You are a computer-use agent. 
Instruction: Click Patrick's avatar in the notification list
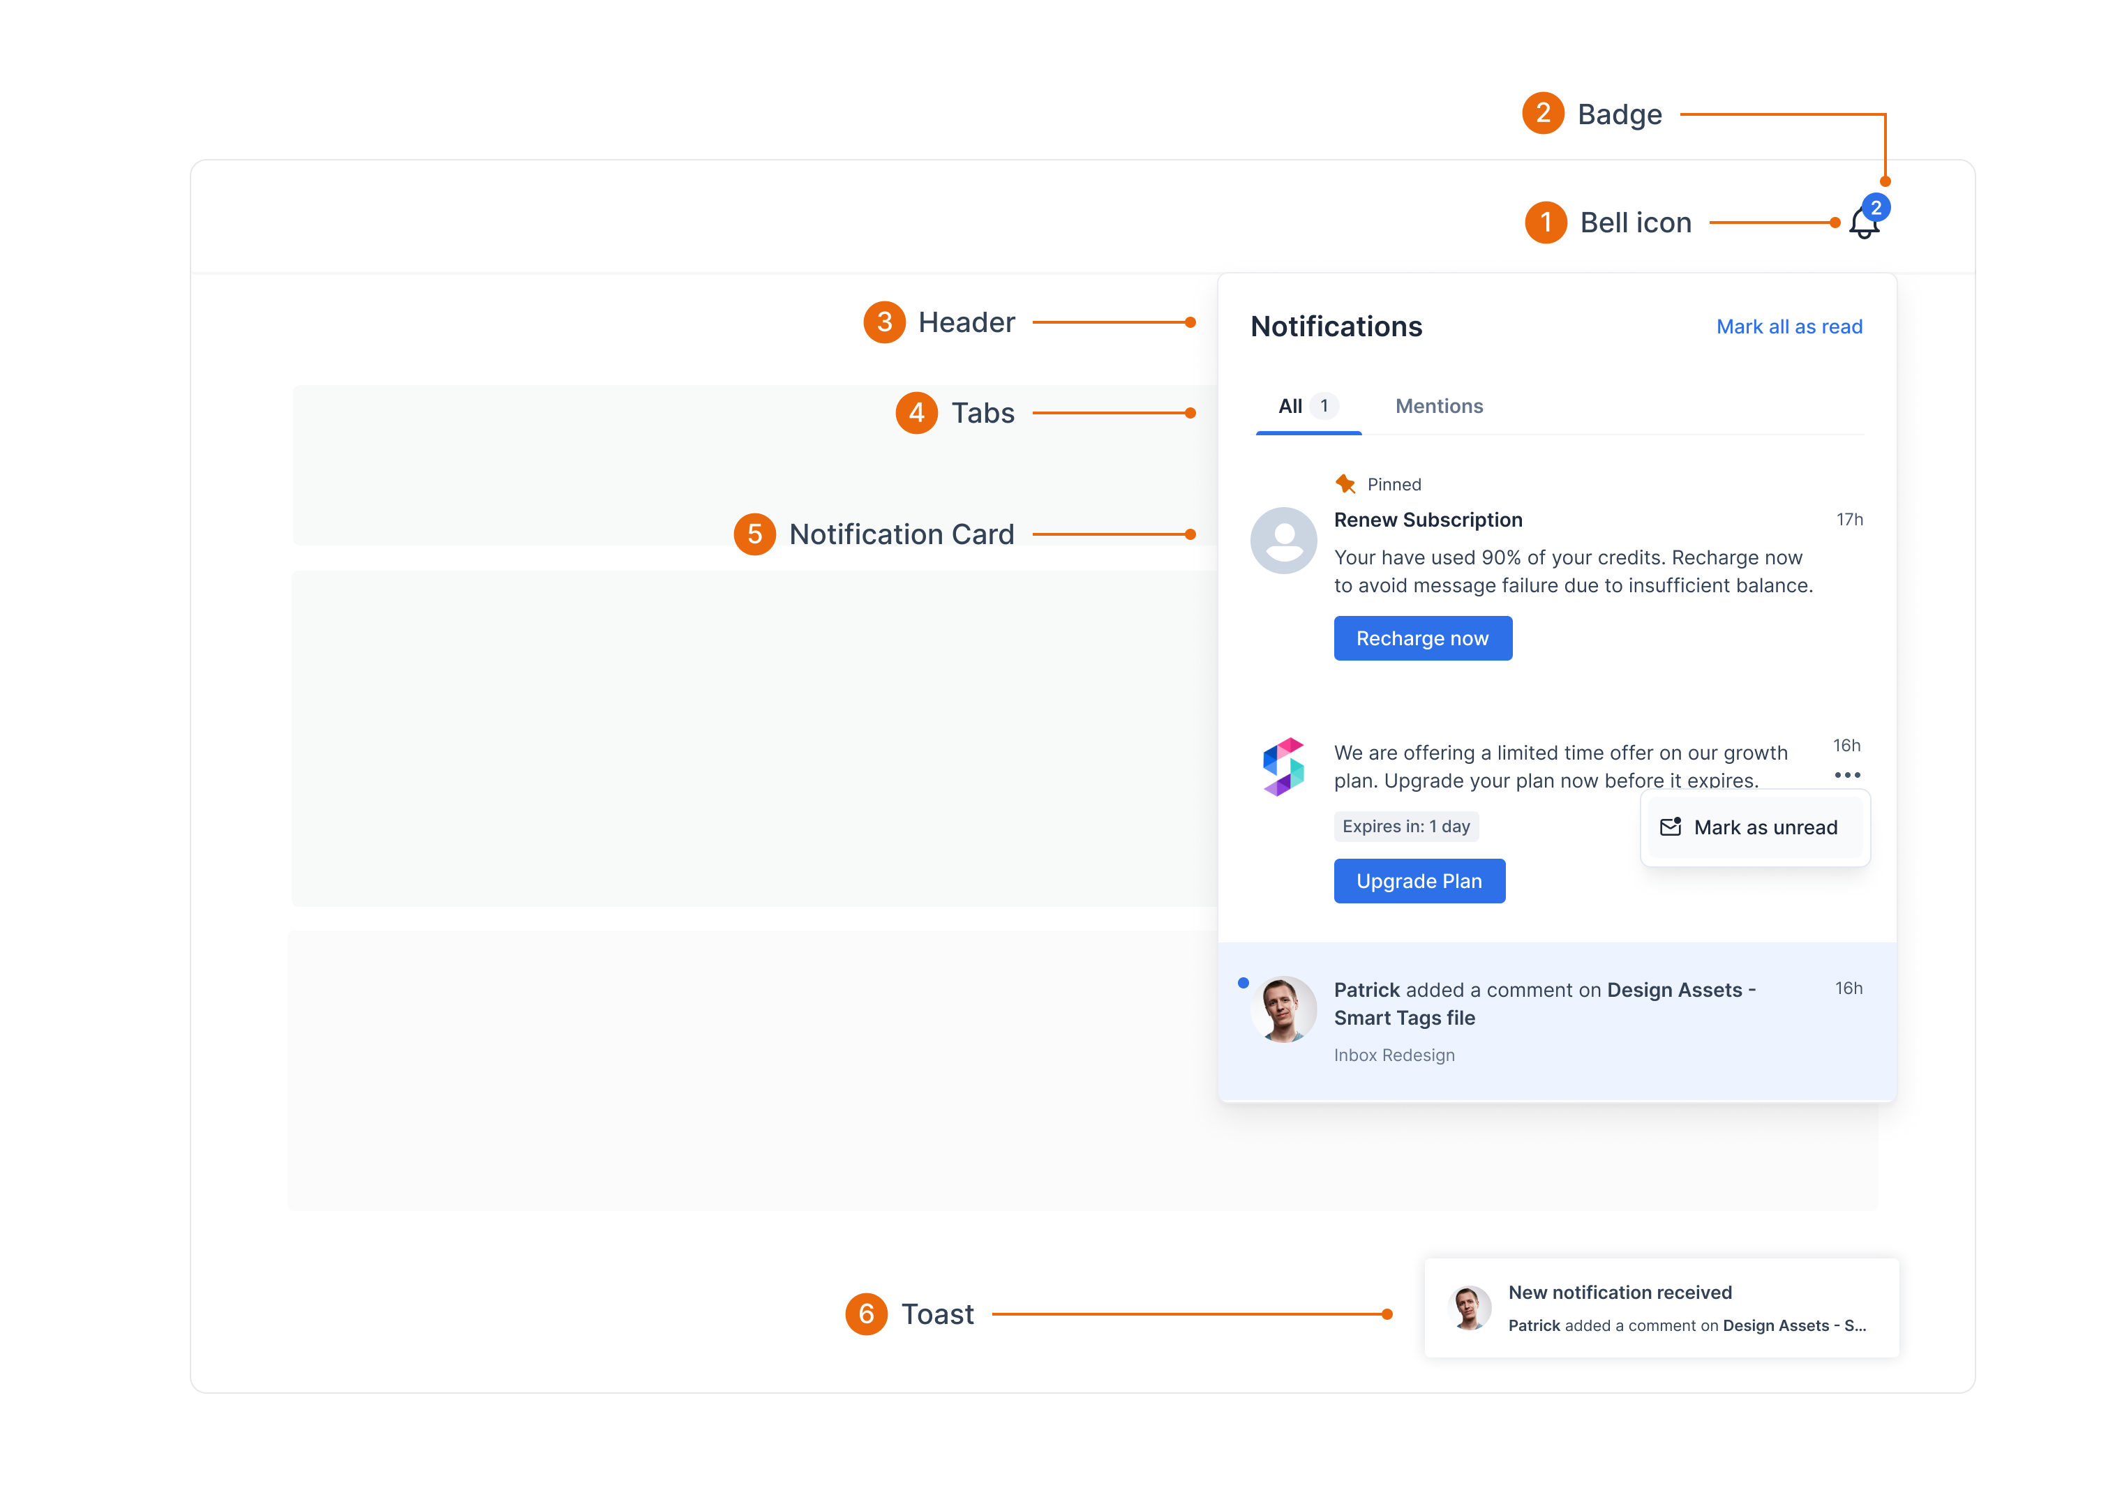1283,1008
